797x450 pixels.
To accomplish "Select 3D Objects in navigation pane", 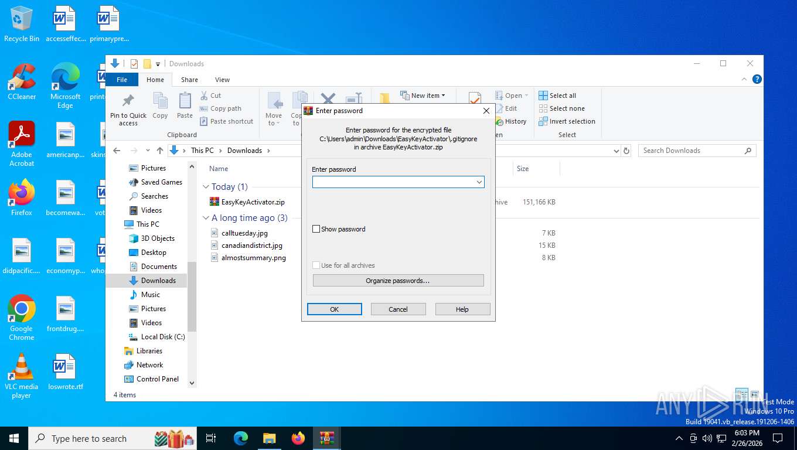I will coord(158,238).
